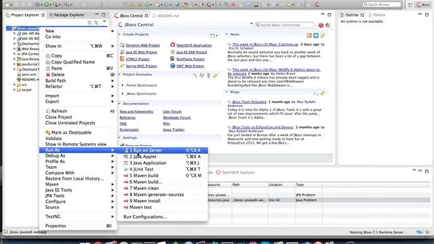Open Run Configurations from the submenu
The image size is (434, 244).
click(x=163, y=217)
